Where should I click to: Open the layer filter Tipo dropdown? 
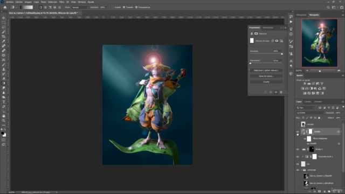(x=306, y=108)
